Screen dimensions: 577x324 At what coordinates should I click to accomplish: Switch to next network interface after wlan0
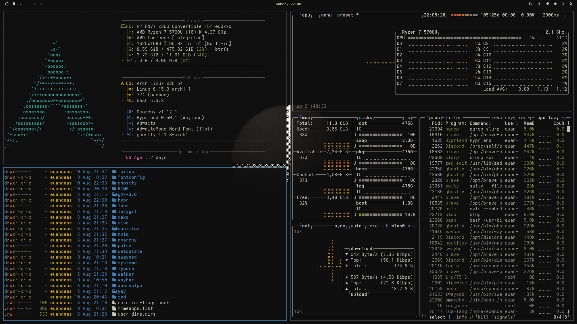tap(410, 226)
